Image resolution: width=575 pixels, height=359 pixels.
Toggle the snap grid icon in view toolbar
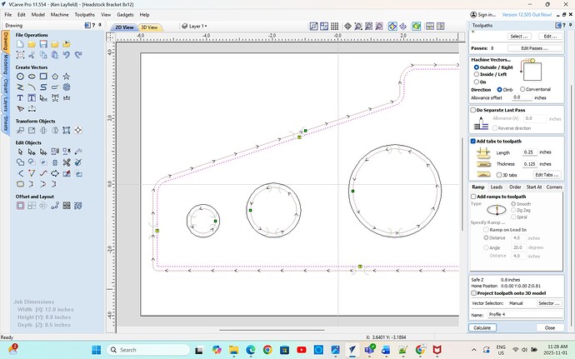334,26
